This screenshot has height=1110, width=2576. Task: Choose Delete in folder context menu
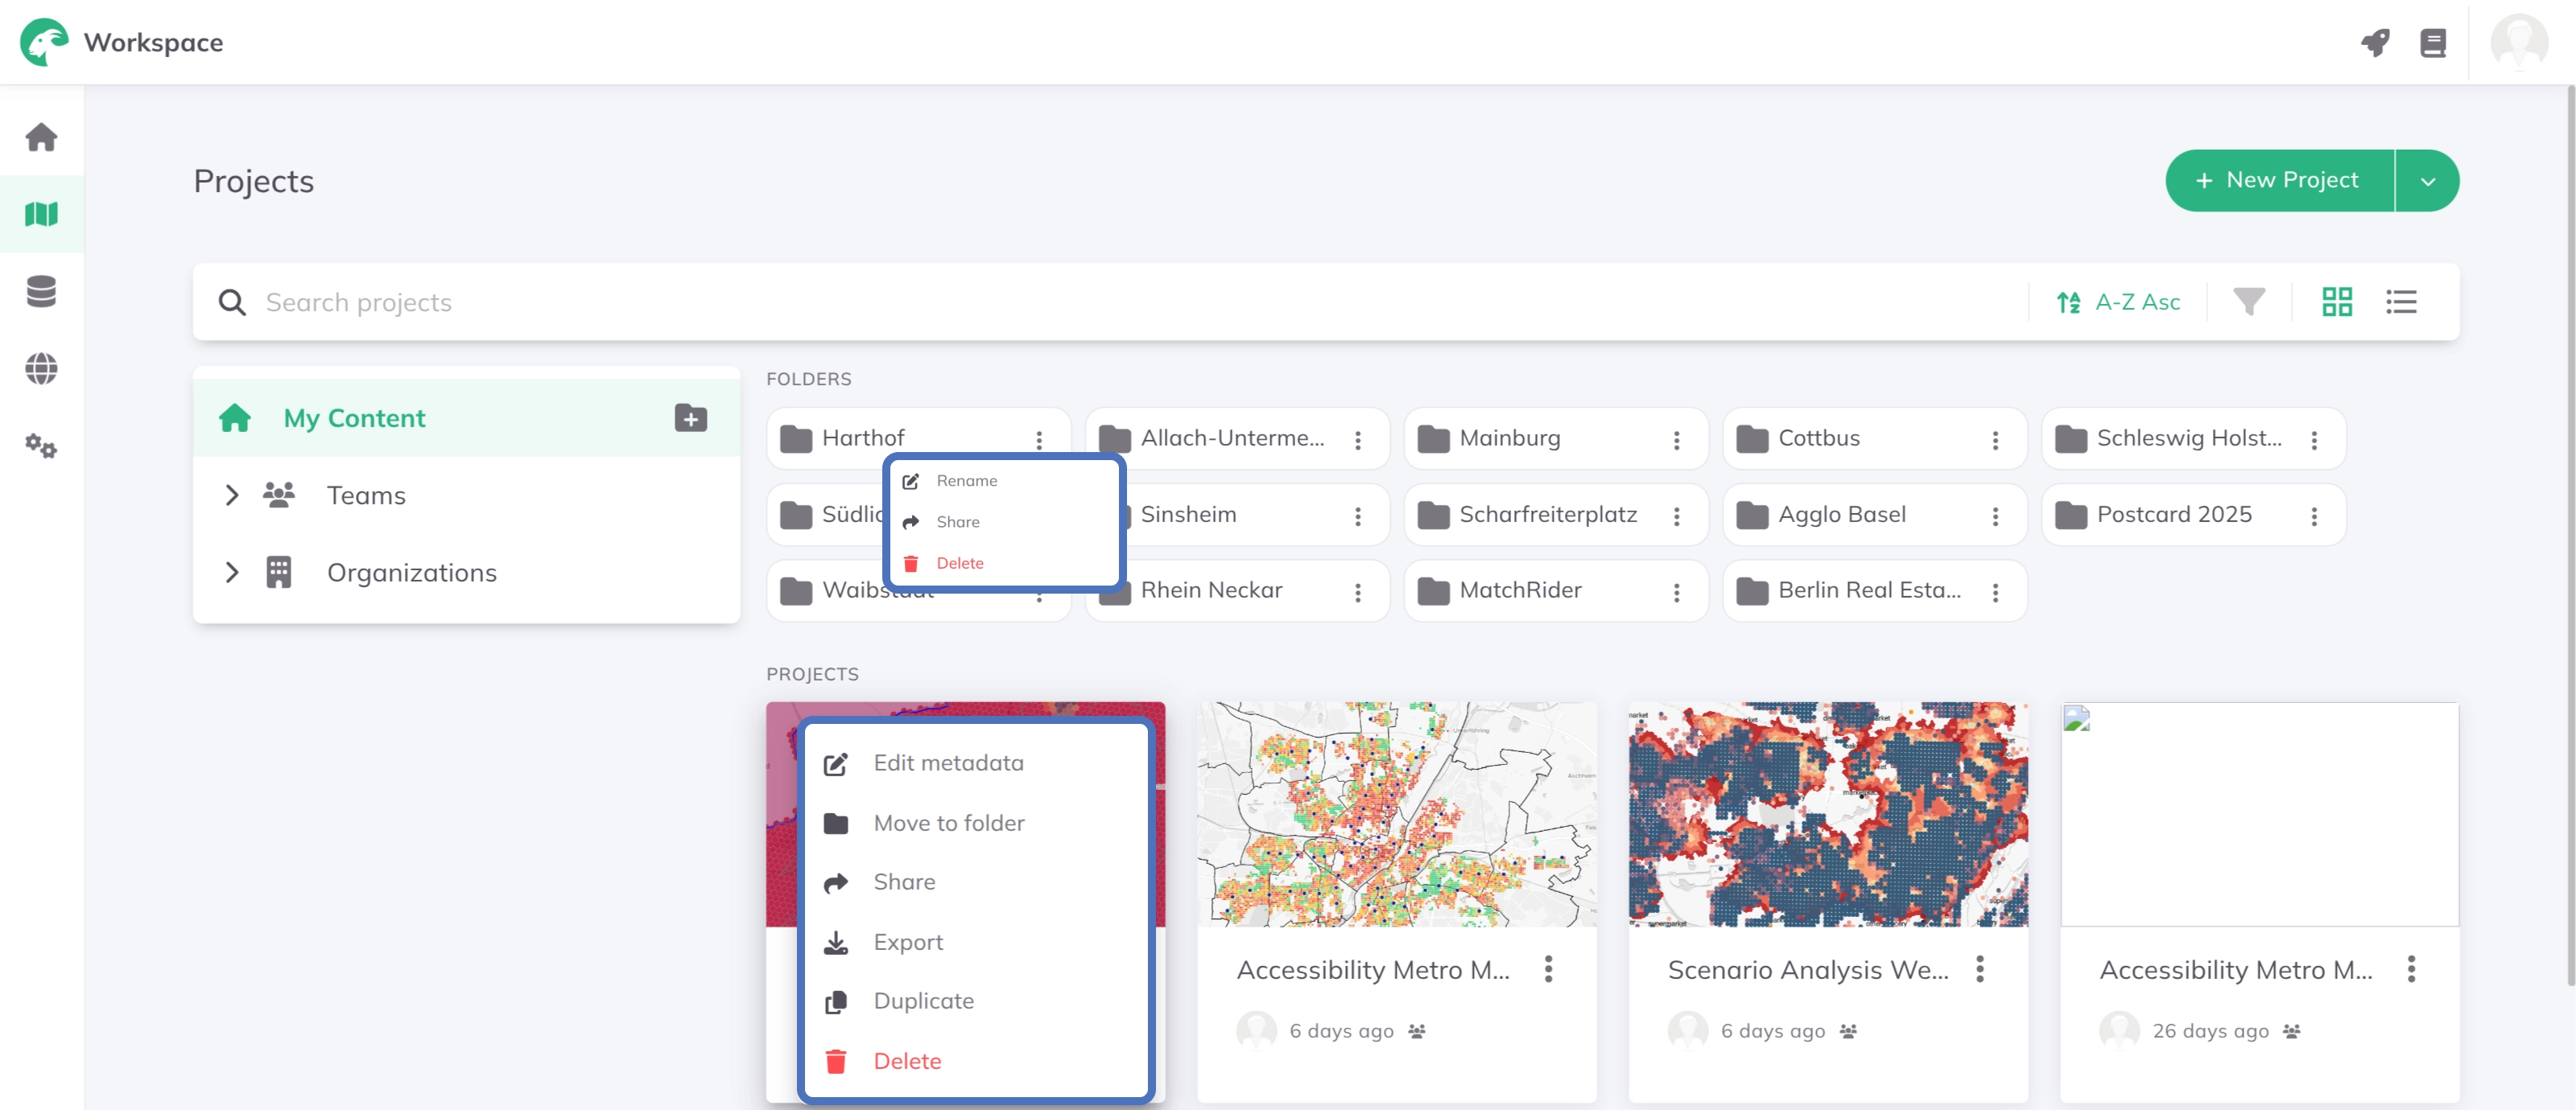[1004, 564]
